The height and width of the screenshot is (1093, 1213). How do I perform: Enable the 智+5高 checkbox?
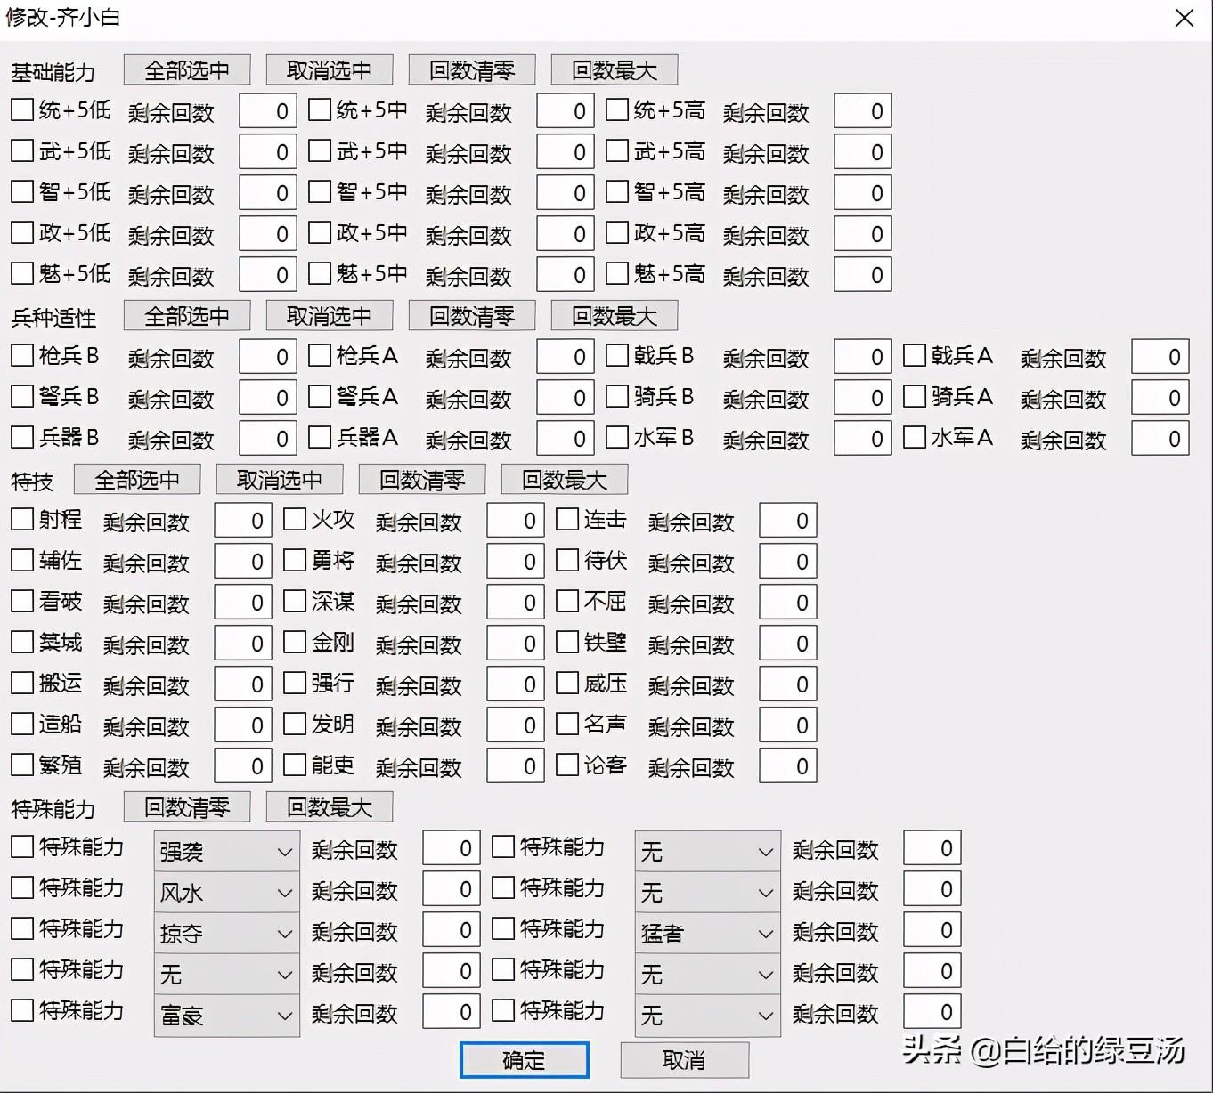(x=616, y=190)
